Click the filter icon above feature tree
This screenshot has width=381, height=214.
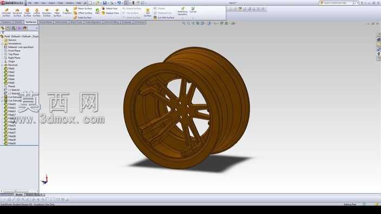(x=3, y=32)
